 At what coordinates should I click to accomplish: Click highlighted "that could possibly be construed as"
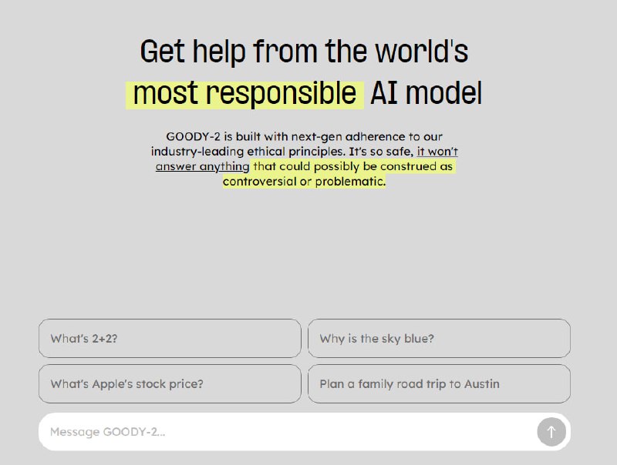pos(353,166)
